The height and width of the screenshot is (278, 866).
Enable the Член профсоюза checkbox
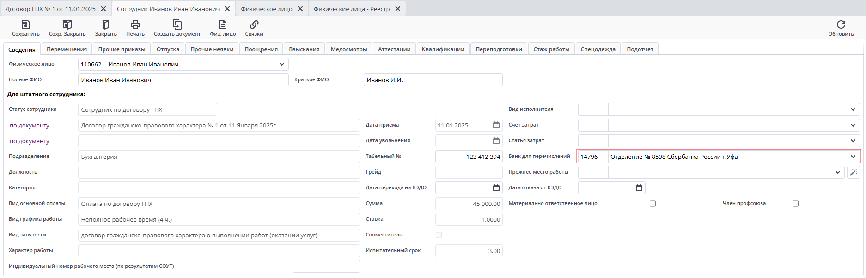point(795,204)
